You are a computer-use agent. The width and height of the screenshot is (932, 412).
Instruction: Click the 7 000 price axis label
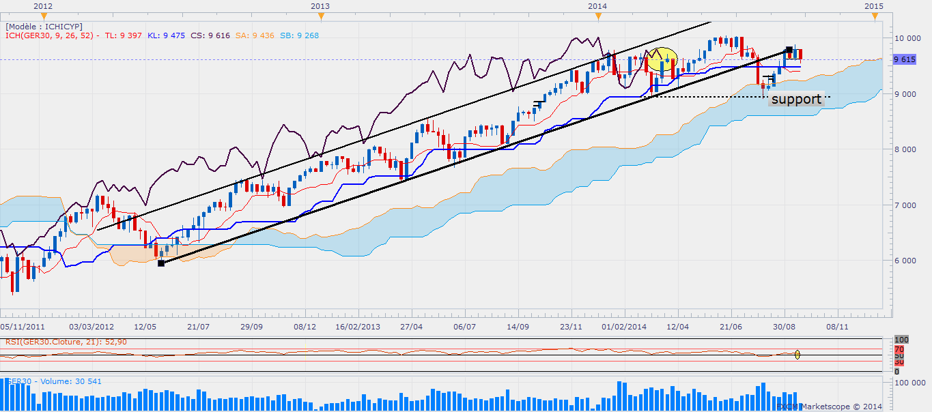click(905, 205)
